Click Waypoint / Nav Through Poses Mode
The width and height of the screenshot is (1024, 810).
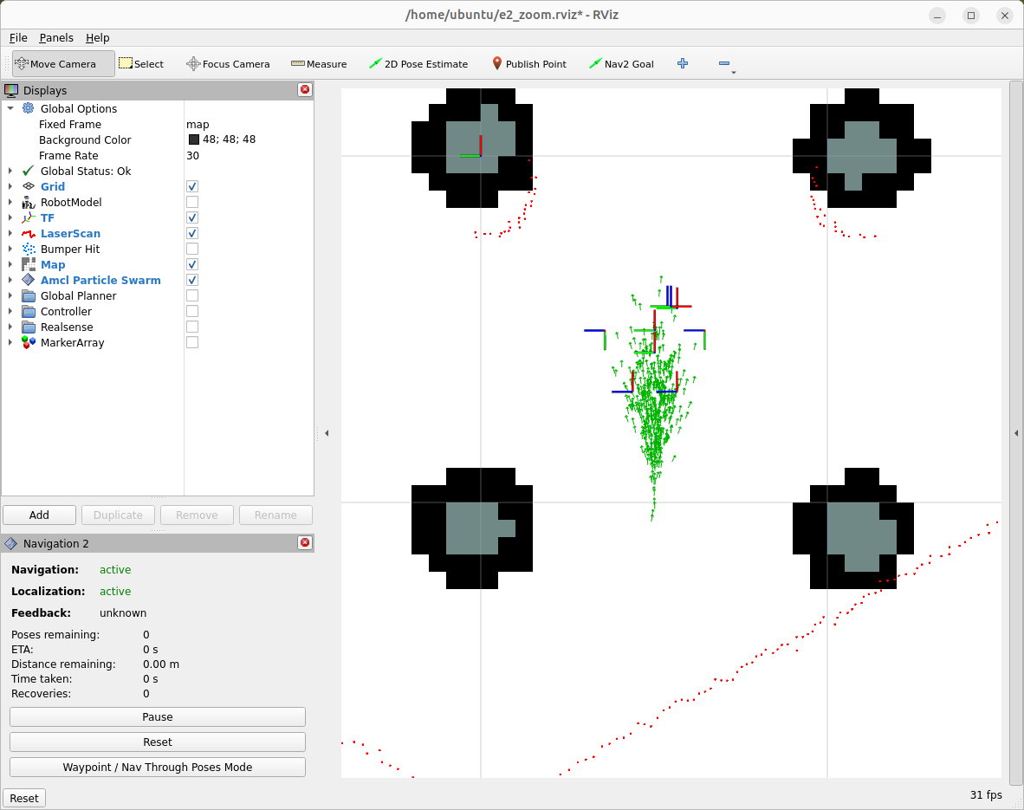point(158,767)
